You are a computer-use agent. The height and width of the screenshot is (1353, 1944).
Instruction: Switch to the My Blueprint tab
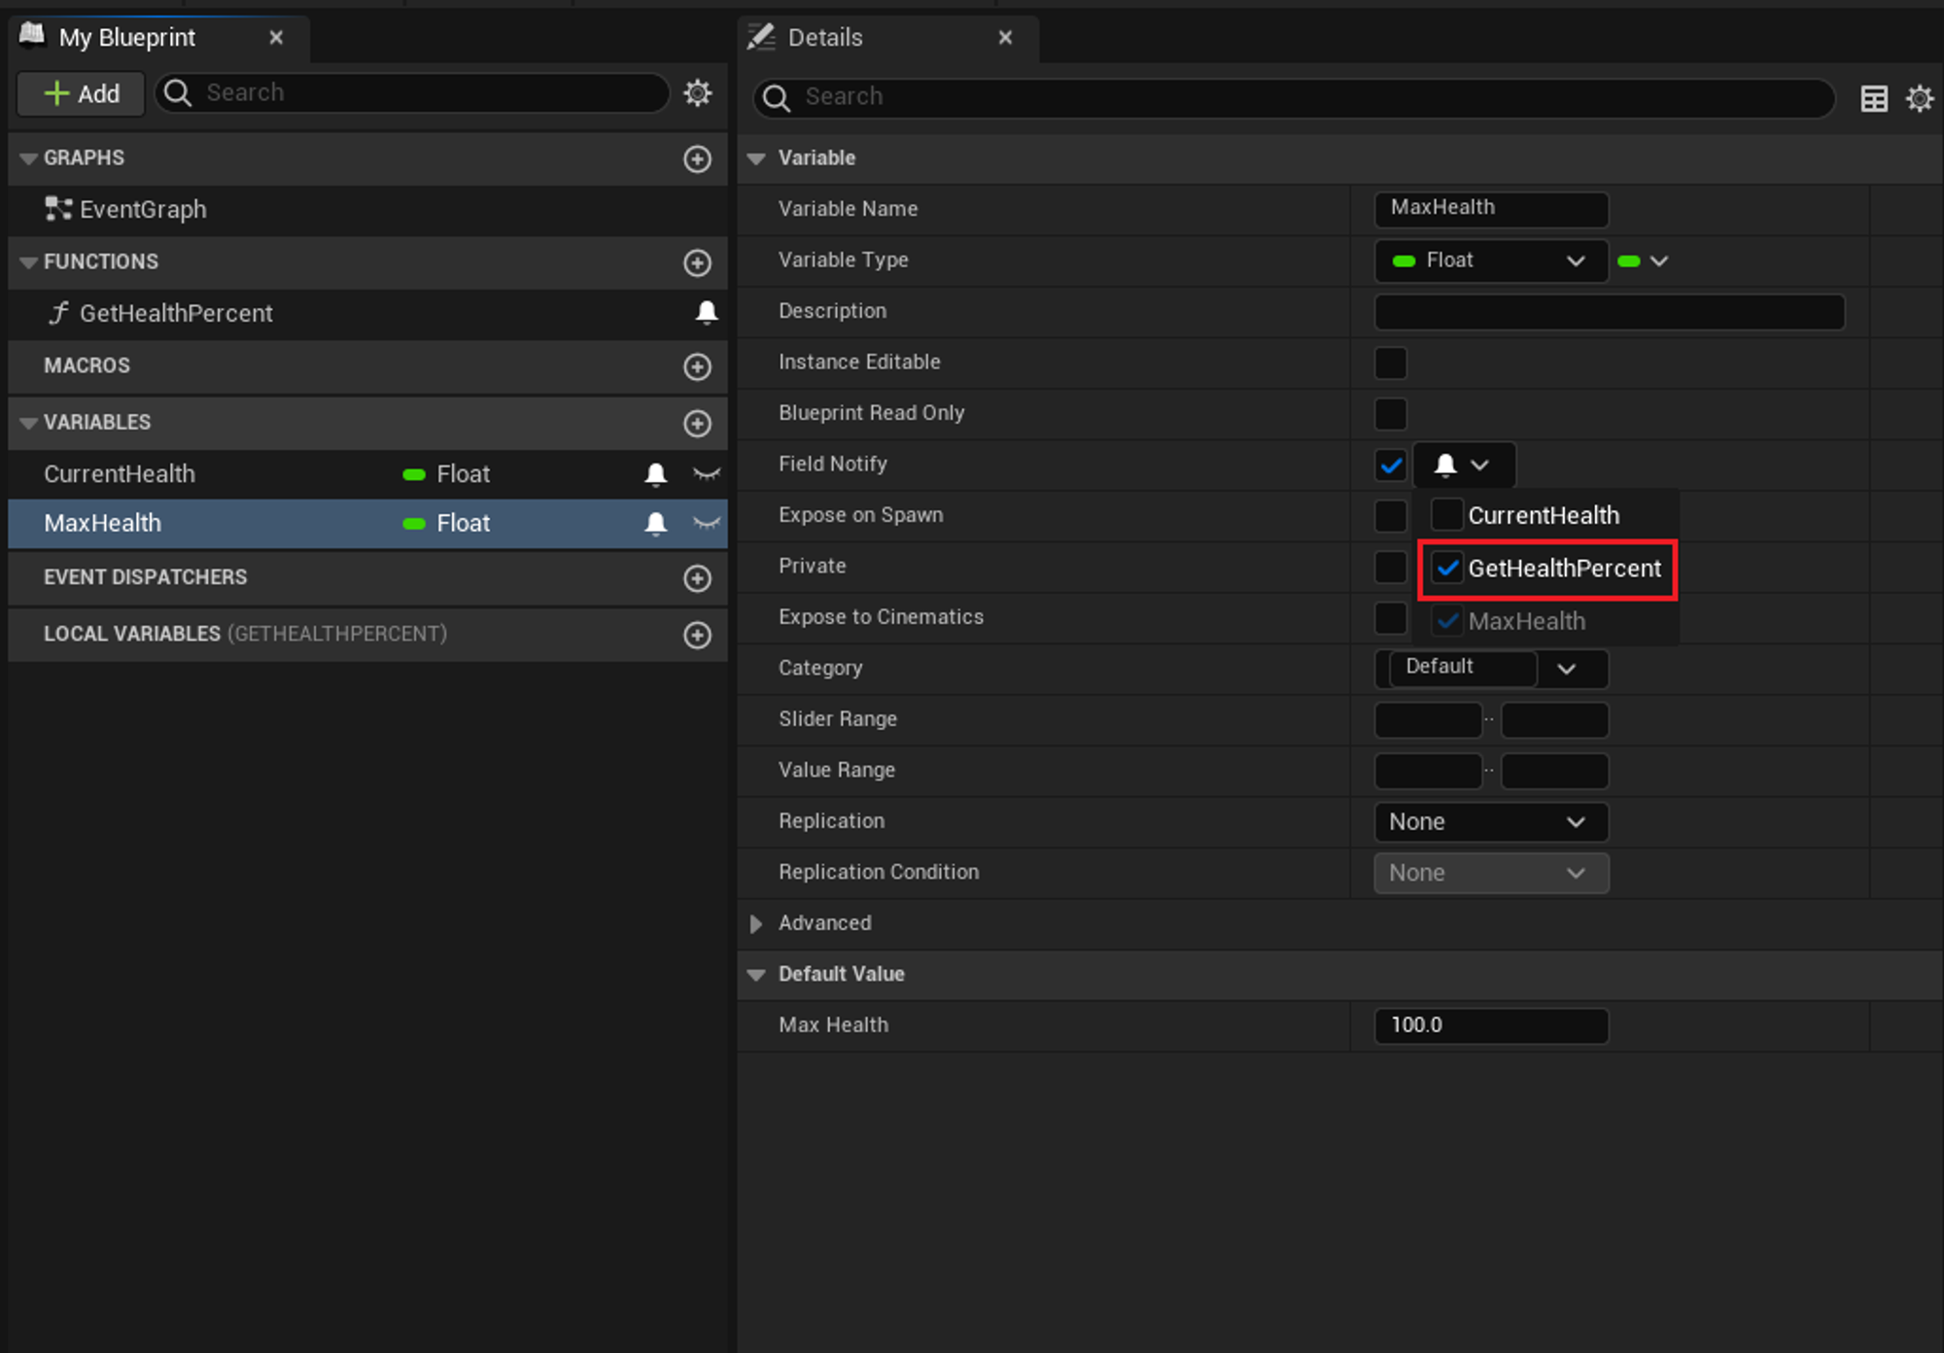tap(127, 38)
